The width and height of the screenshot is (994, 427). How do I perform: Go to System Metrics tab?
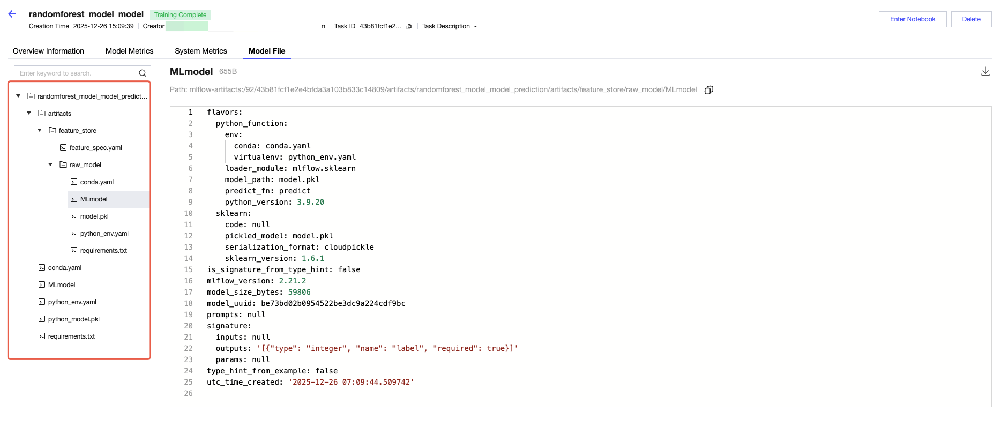pos(200,51)
